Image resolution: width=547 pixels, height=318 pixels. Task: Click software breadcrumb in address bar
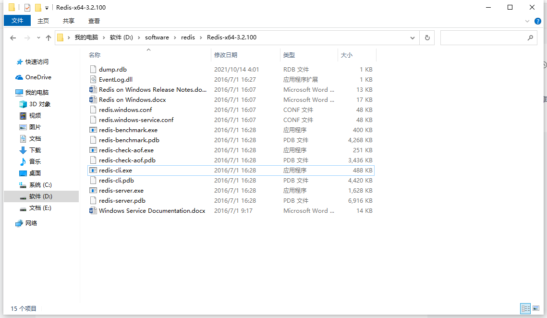(x=157, y=37)
